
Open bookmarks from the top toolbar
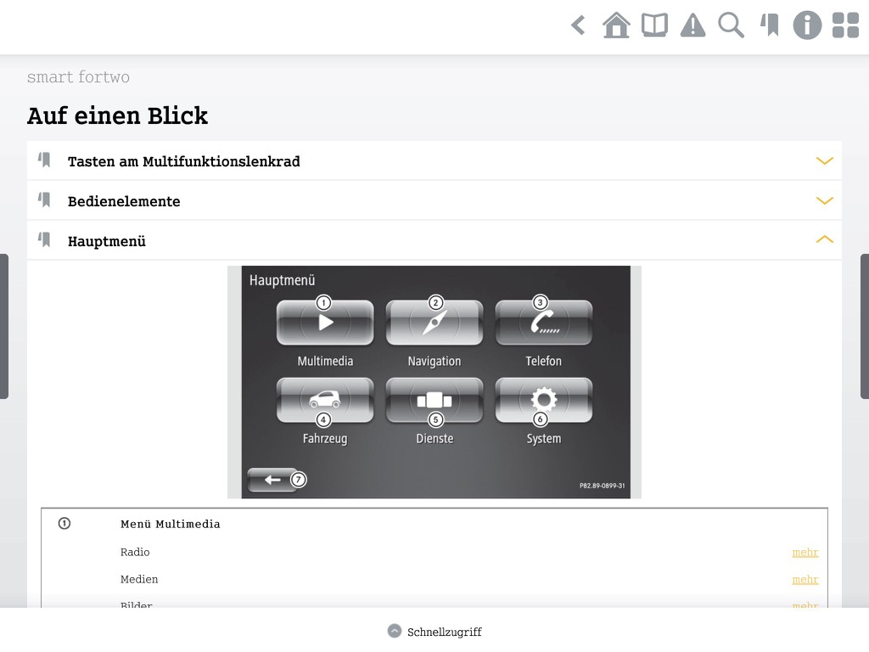click(769, 25)
